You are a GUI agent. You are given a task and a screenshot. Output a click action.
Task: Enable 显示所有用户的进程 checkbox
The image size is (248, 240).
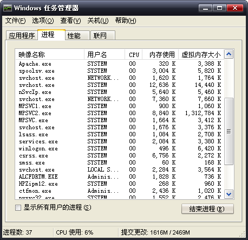click(x=18, y=207)
